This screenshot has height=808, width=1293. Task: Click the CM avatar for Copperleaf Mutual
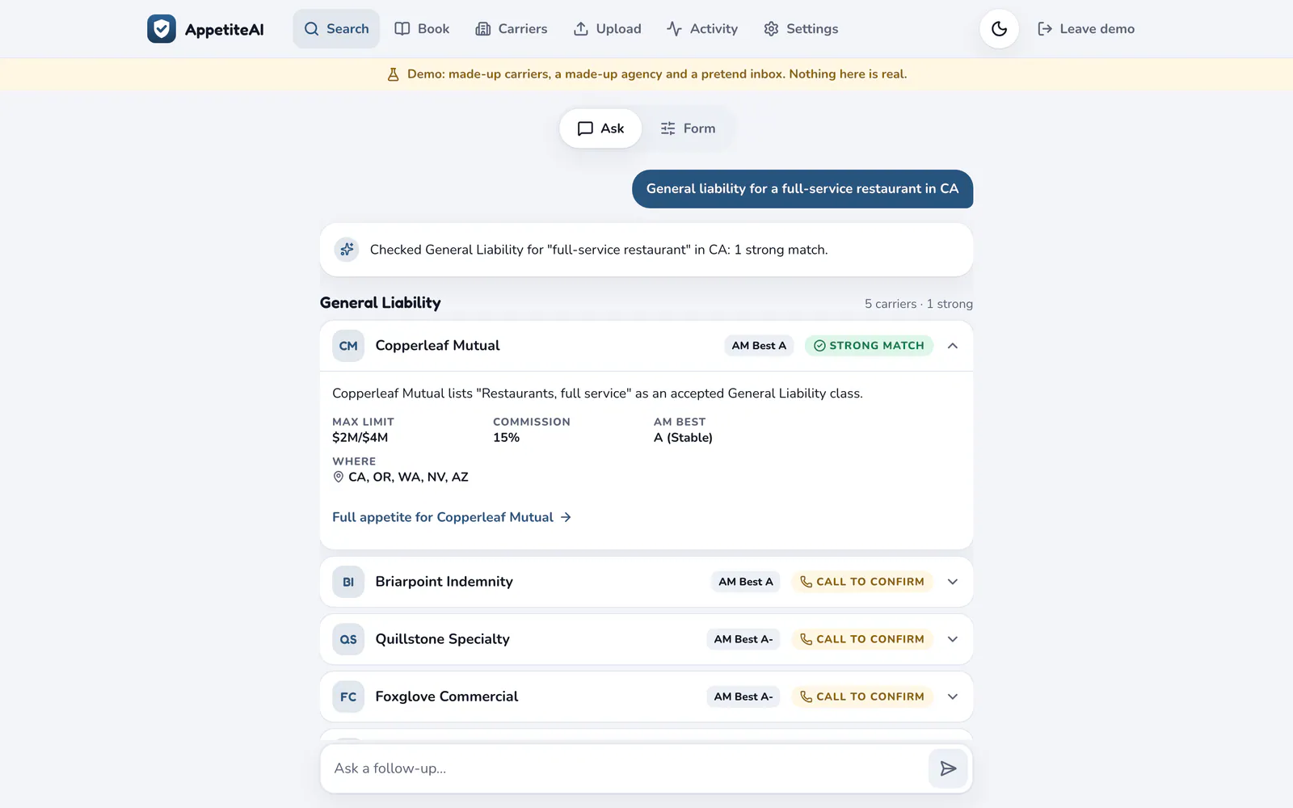(348, 346)
